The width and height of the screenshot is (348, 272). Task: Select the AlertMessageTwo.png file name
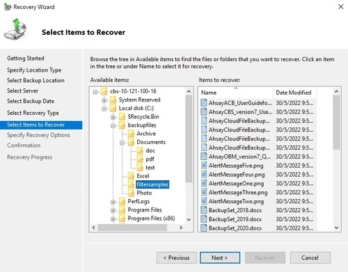[236, 201]
